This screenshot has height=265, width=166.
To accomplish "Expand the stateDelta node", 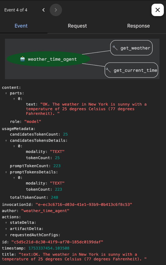I will click(6, 223).
